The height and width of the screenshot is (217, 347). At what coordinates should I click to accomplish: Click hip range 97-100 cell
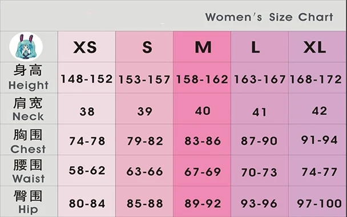320,203
